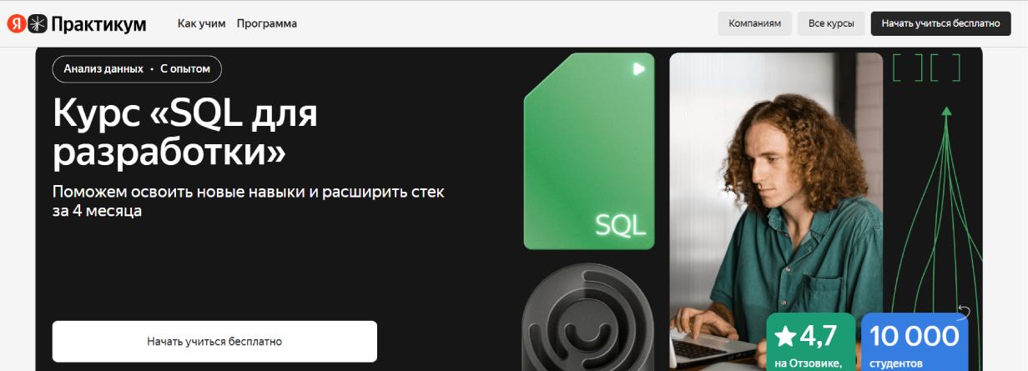Click the white «Начать учиться бесплатно» hero button
This screenshot has height=371, width=1028.
214,341
